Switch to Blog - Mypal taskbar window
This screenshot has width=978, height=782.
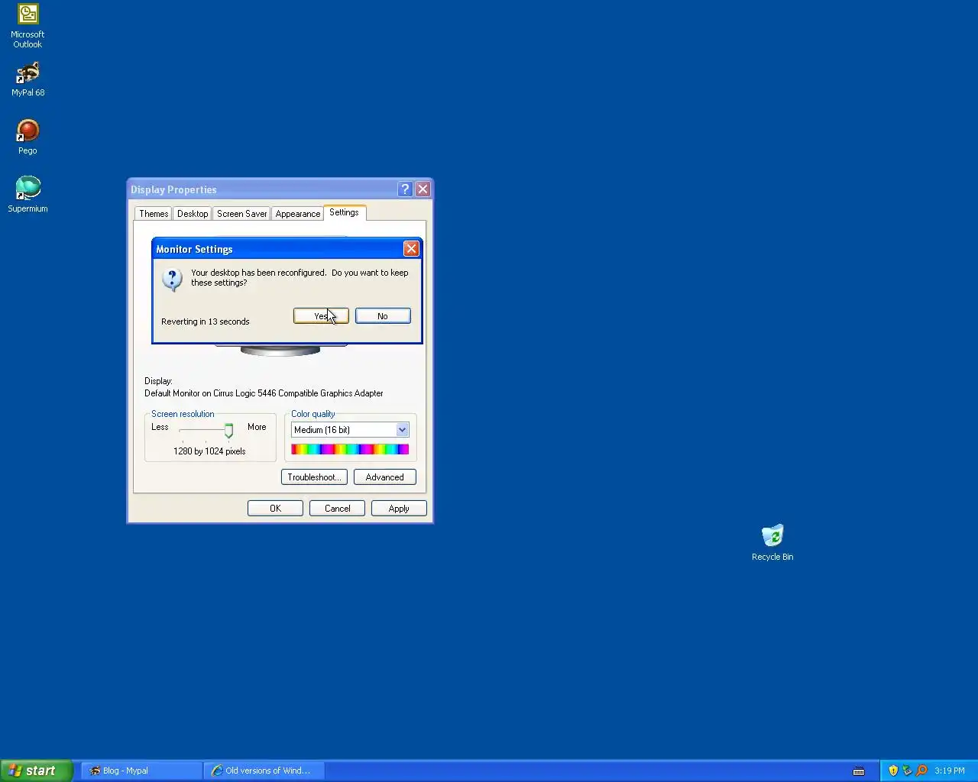point(141,771)
